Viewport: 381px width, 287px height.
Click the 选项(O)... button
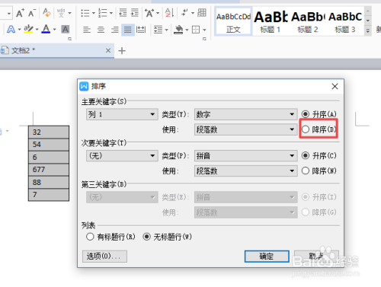pyautogui.click(x=104, y=257)
